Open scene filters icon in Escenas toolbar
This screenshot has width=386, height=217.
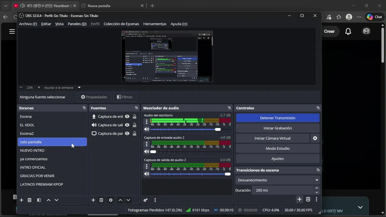click(x=39, y=200)
